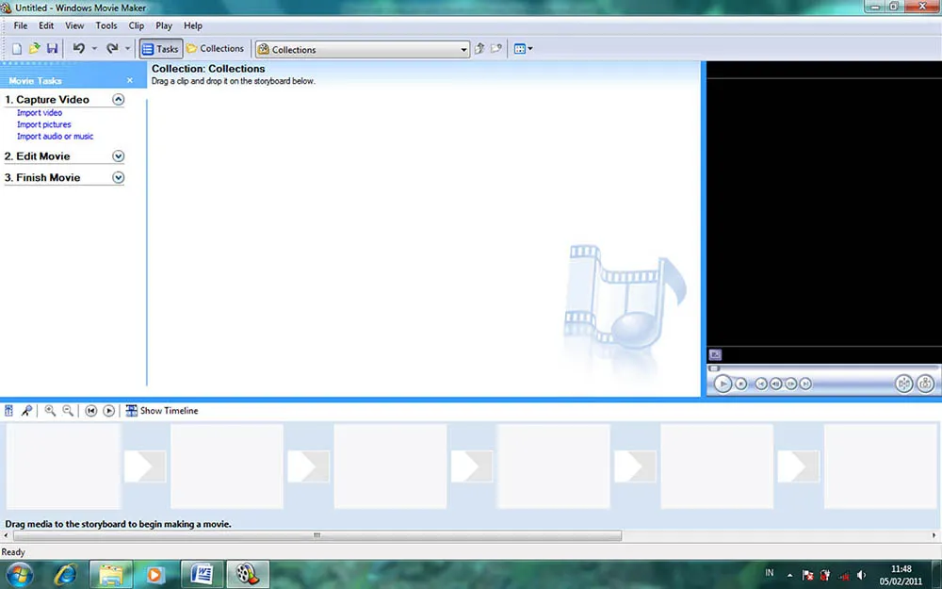Open the Undo history dropdown arrow

click(95, 48)
